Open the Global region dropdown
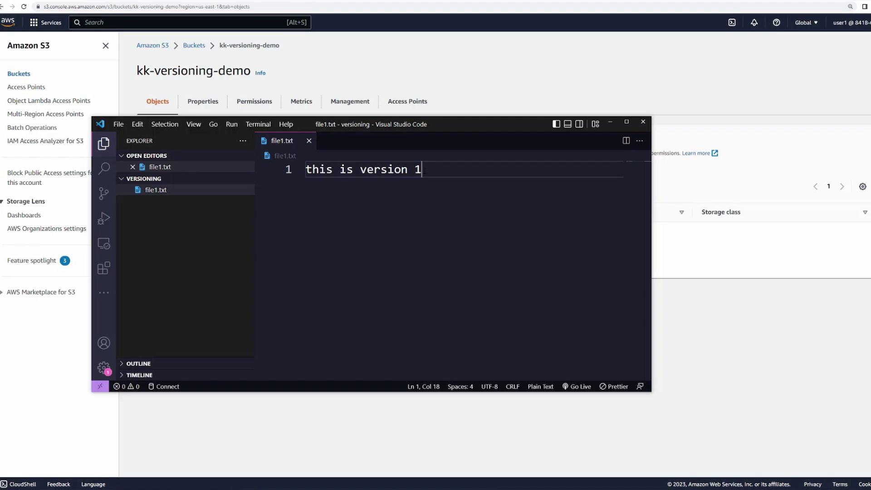The height and width of the screenshot is (490, 871). 806,23
